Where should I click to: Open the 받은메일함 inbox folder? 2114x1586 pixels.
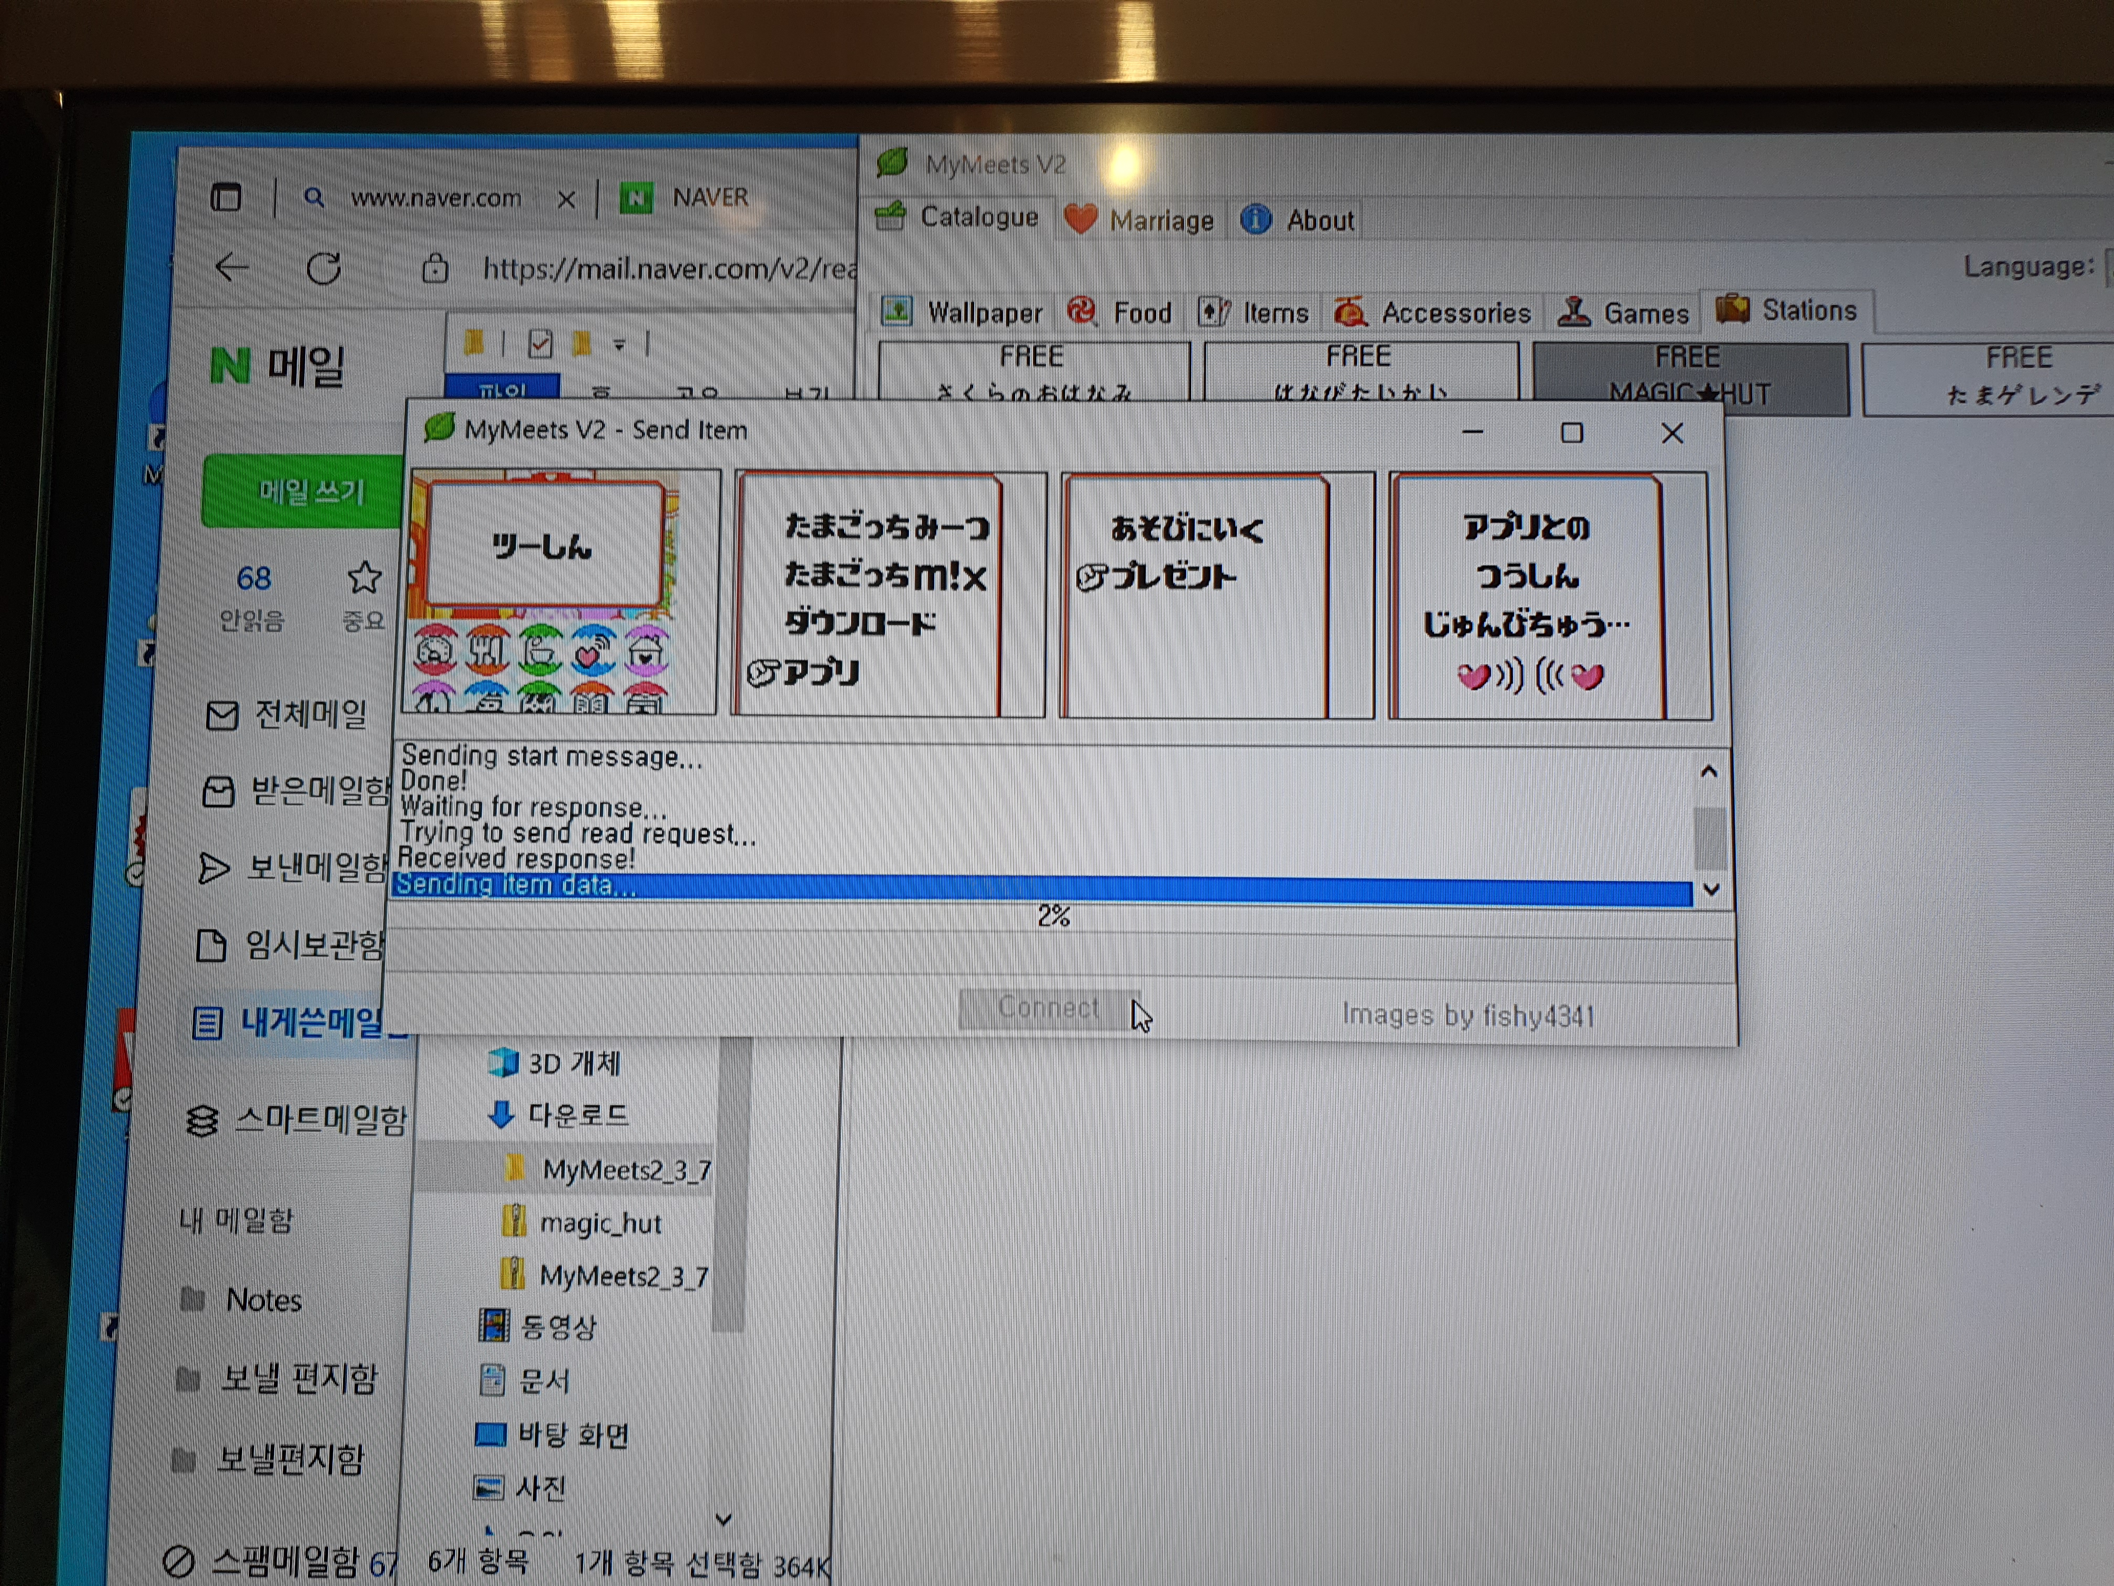pos(296,790)
